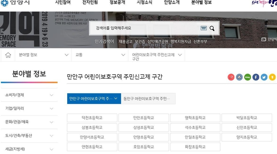277x154 pixels.
Task: Open the virtual keyboard icon in search
Action: tap(204, 28)
